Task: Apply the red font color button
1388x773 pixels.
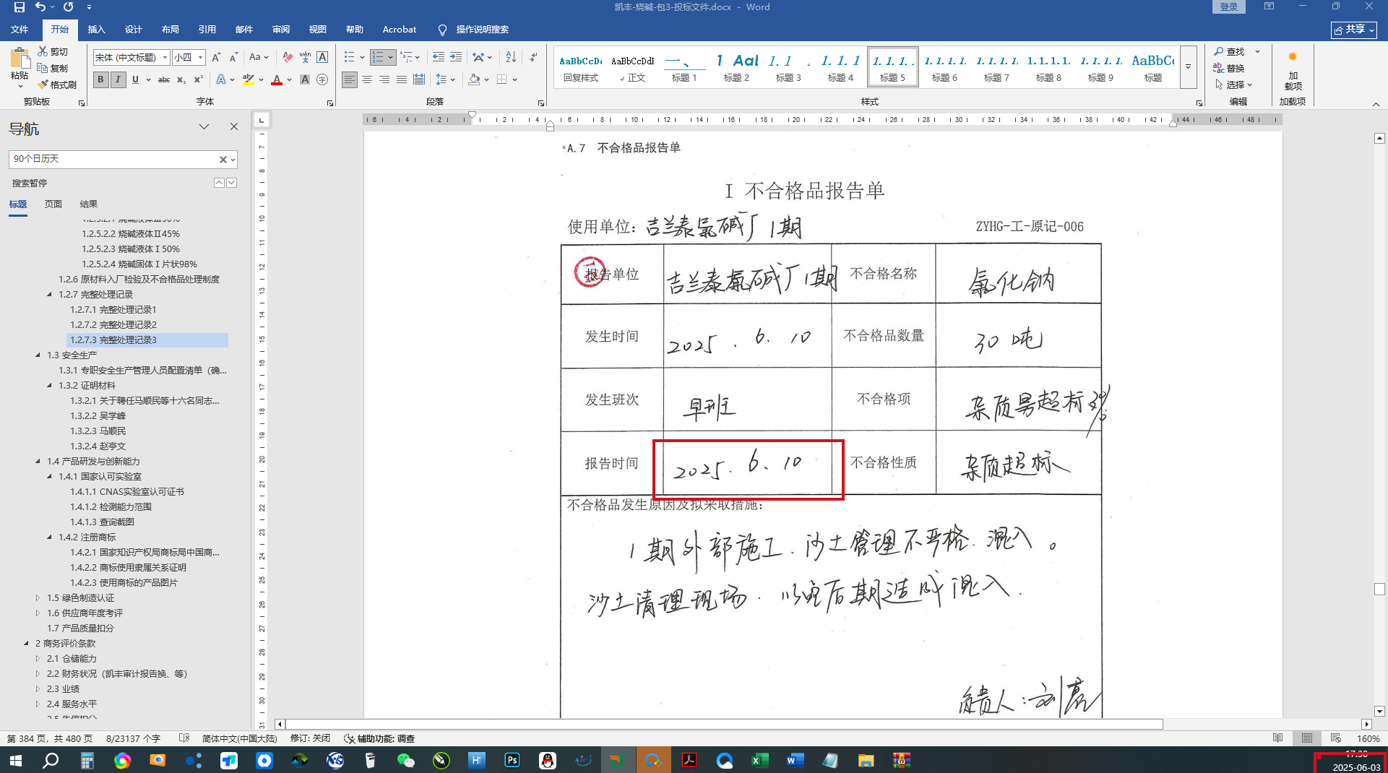Action: 276,79
